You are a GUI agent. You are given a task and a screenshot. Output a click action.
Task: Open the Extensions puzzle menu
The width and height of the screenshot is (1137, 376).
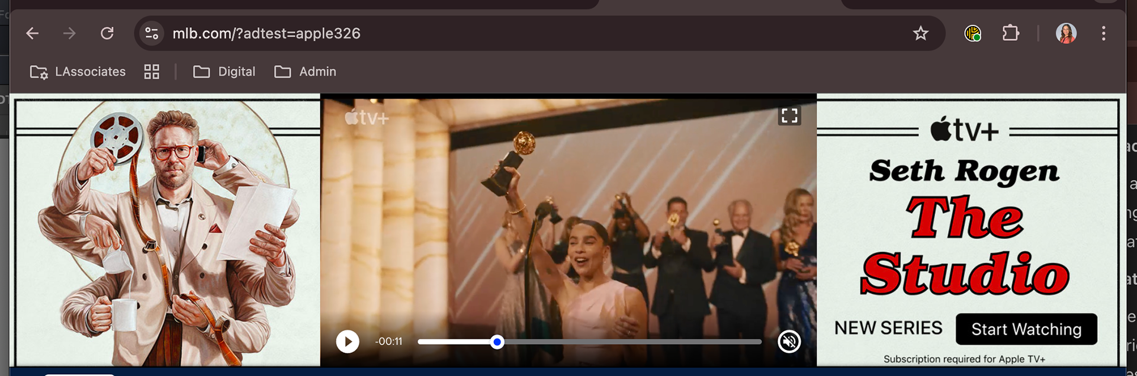pos(1011,33)
